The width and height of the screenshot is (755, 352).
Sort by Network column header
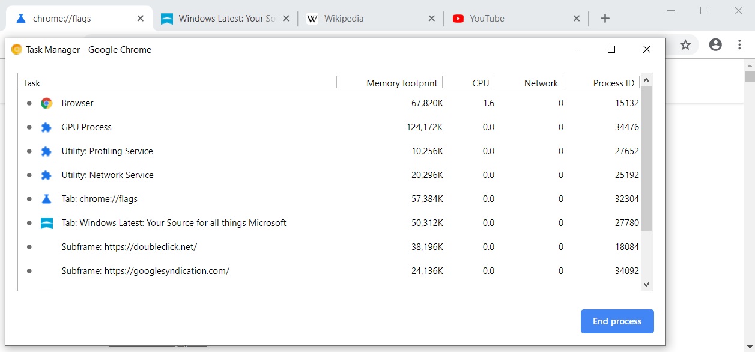point(528,83)
